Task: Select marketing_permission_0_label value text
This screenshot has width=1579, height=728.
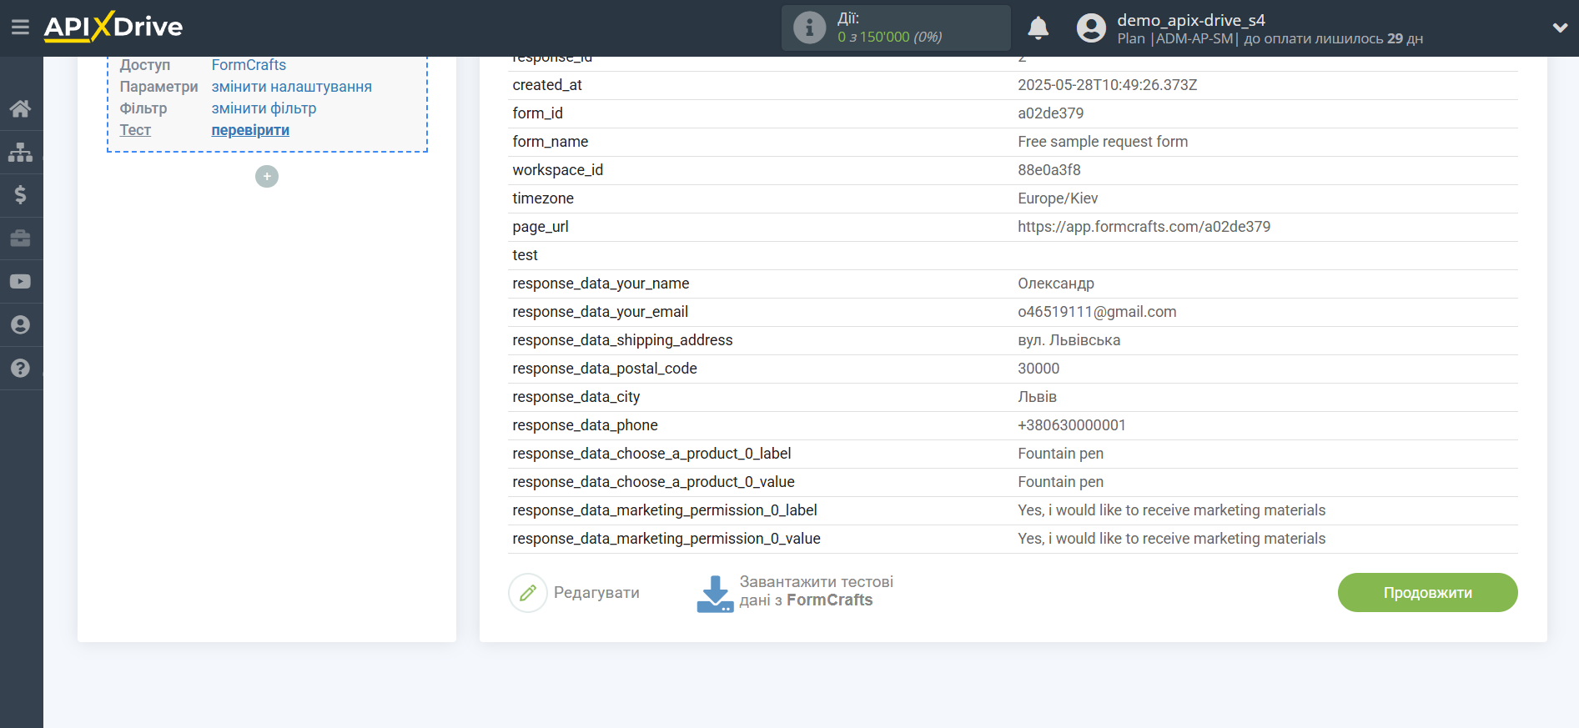Action: (x=1171, y=510)
